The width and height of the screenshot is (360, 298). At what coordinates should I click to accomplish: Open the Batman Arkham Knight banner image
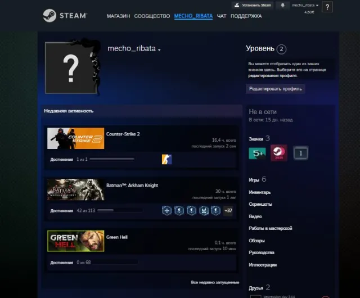coord(75,189)
